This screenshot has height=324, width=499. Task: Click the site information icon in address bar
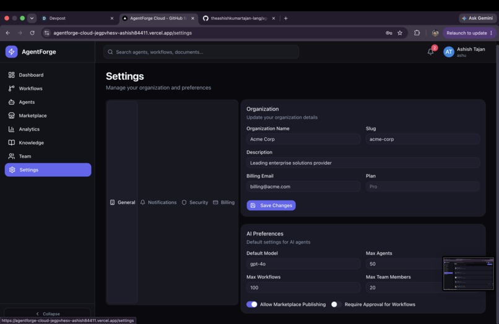pos(47,33)
